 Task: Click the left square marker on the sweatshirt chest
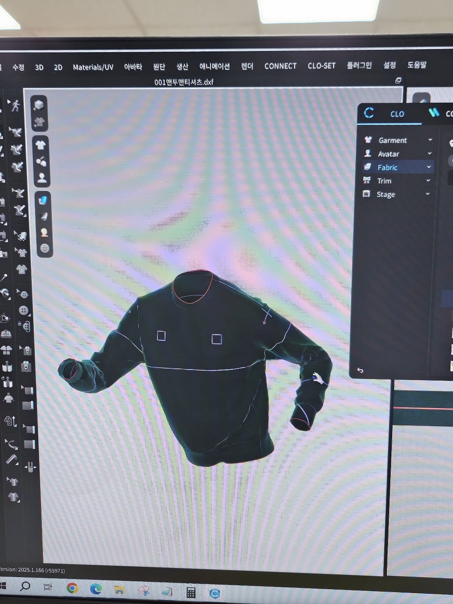tap(161, 336)
